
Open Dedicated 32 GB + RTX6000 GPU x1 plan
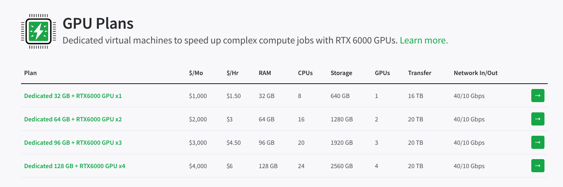[73, 96]
